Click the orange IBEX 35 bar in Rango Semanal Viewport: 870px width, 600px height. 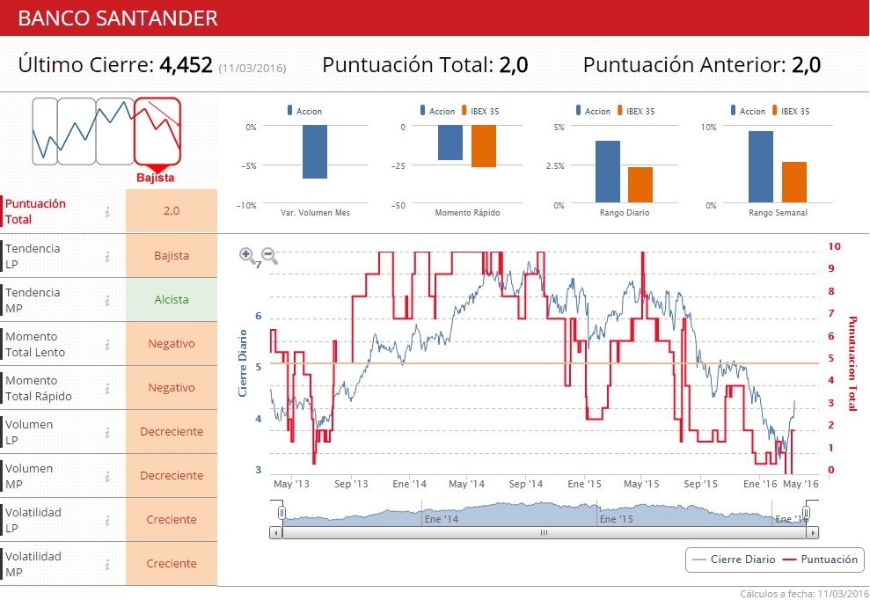tap(794, 182)
